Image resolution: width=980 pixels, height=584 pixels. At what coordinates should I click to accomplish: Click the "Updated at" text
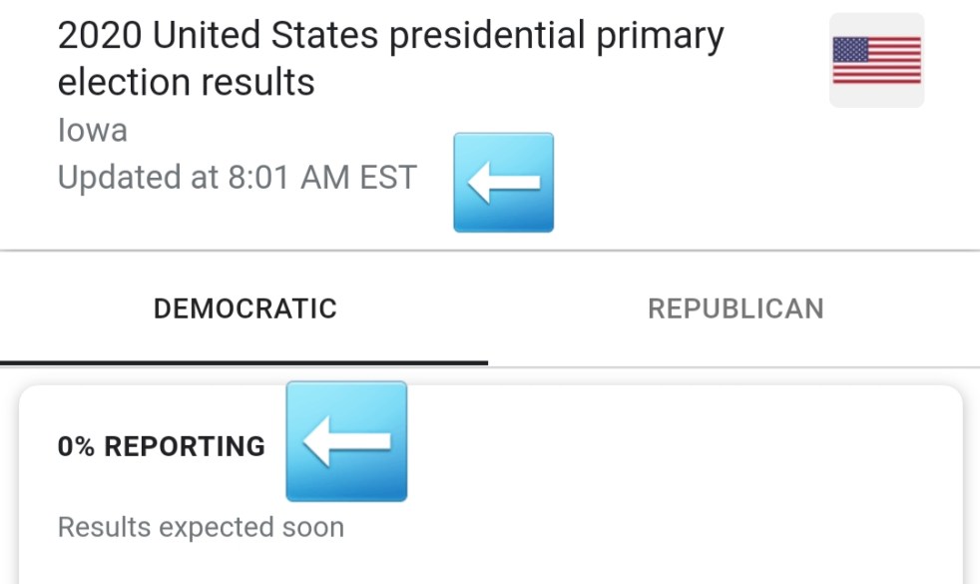click(138, 178)
